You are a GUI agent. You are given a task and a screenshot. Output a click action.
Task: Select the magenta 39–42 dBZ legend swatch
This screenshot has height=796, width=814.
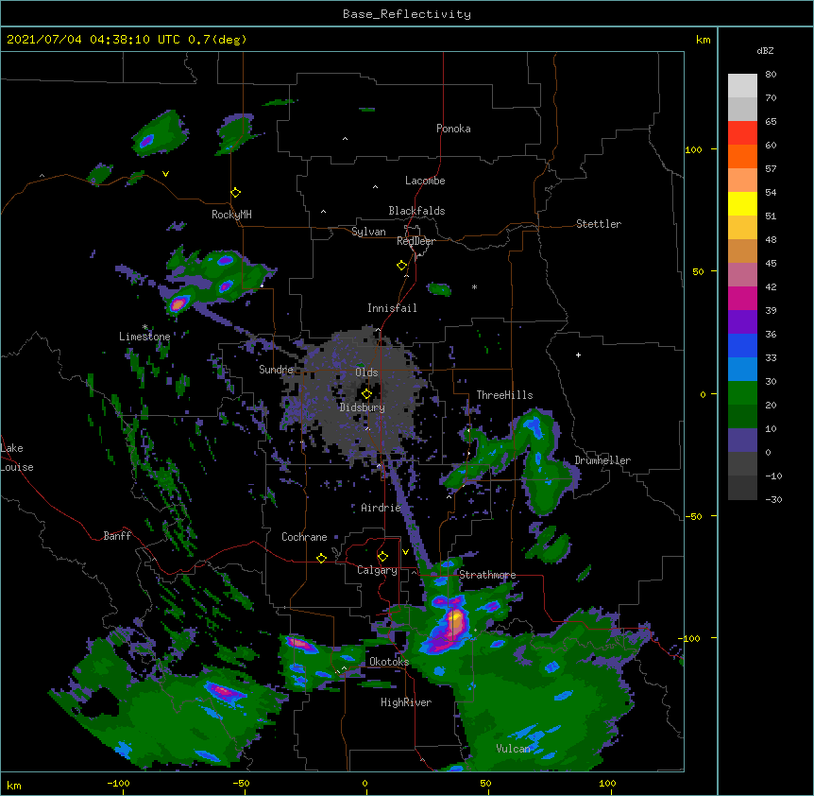pyautogui.click(x=742, y=298)
